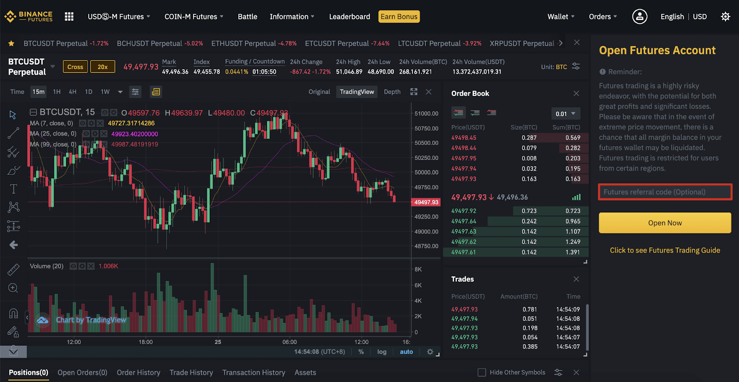The width and height of the screenshot is (739, 382).
Task: Toggle chart fullscreen mode
Action: click(414, 92)
